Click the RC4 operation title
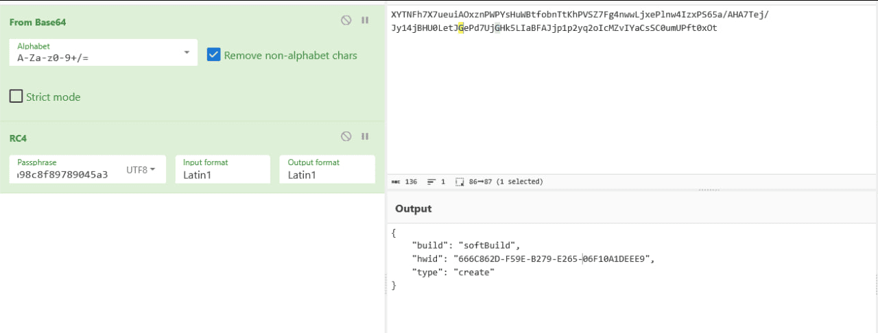This screenshot has height=333, width=878. tap(18, 138)
